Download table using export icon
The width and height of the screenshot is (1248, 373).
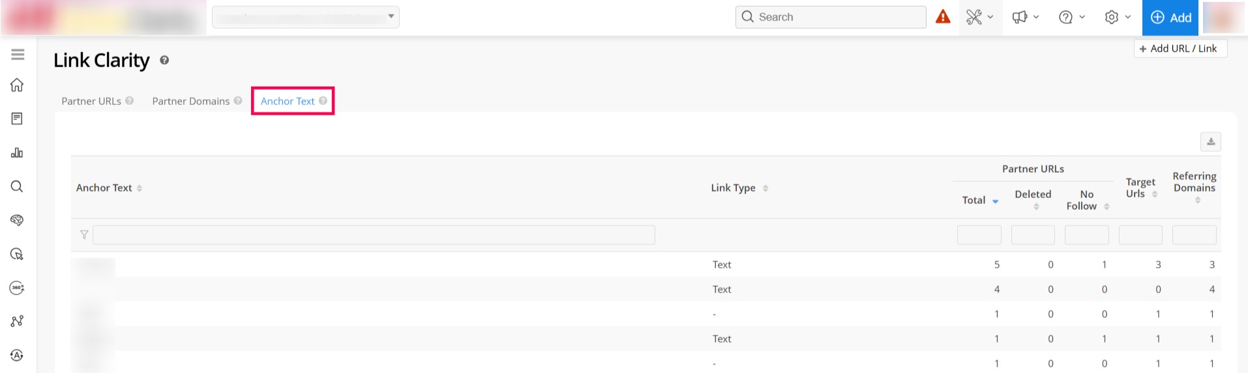tap(1210, 142)
